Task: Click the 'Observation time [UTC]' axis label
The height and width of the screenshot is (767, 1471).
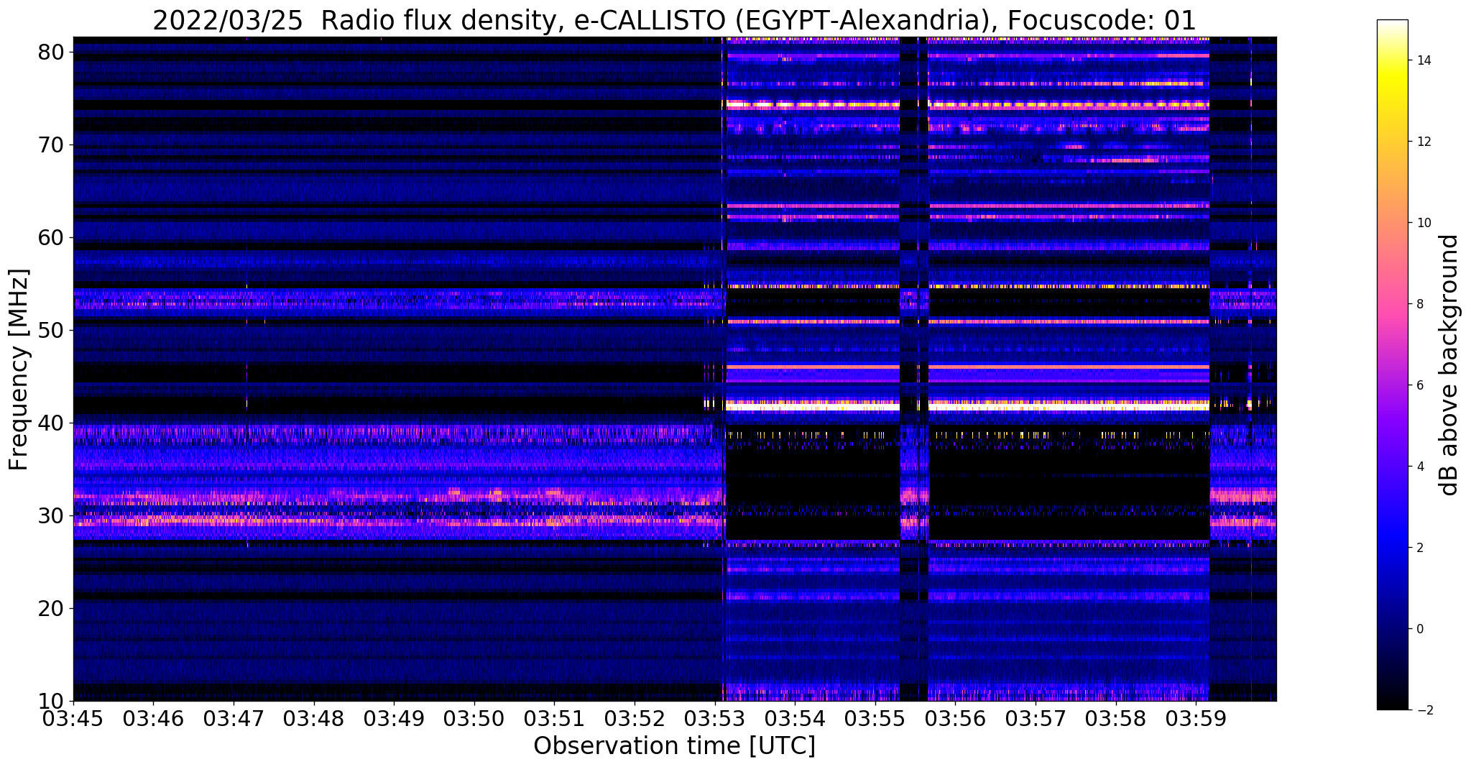Action: coord(674,746)
